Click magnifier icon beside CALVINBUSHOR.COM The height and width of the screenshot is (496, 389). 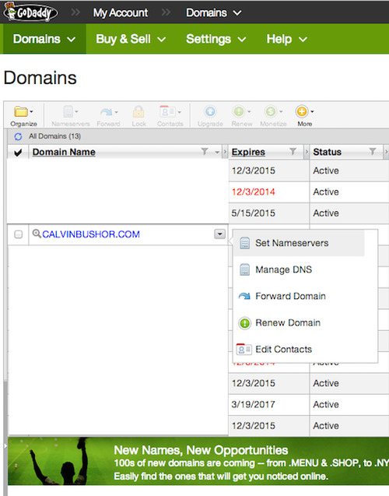pos(37,234)
